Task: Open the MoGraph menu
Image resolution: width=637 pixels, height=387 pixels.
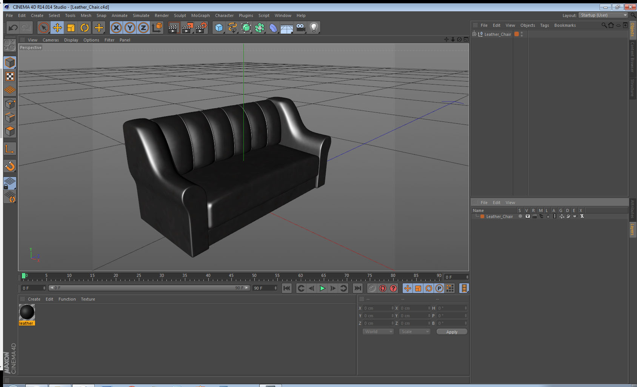Action: [x=200, y=15]
